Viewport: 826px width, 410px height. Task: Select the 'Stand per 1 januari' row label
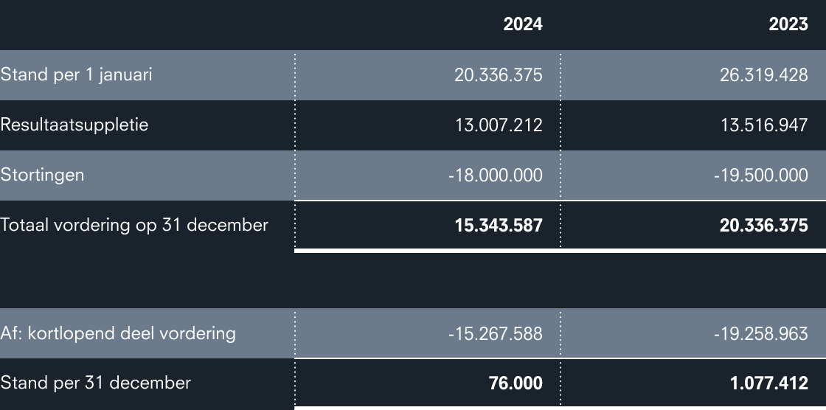click(77, 74)
